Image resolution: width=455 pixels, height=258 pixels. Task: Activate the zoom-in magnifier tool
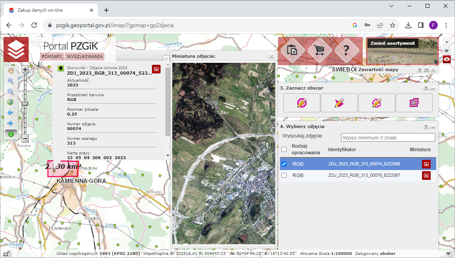point(11,81)
